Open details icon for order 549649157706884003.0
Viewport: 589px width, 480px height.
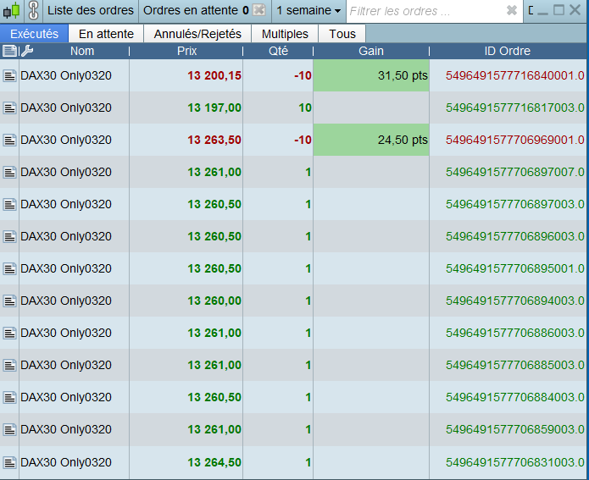tap(10, 397)
